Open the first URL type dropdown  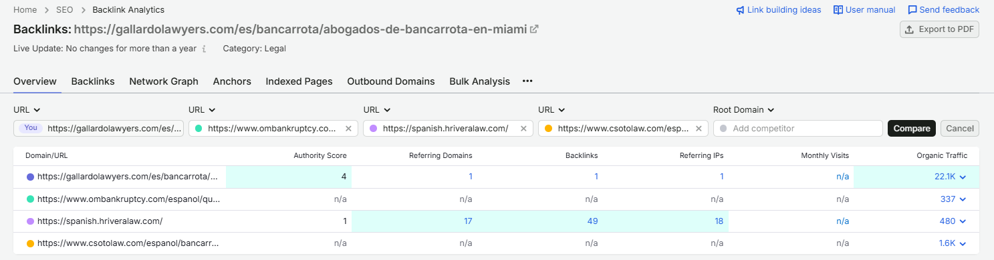27,110
